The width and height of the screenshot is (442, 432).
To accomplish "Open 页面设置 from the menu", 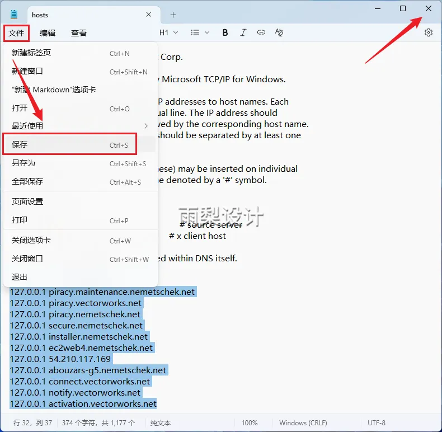I will click(x=79, y=201).
